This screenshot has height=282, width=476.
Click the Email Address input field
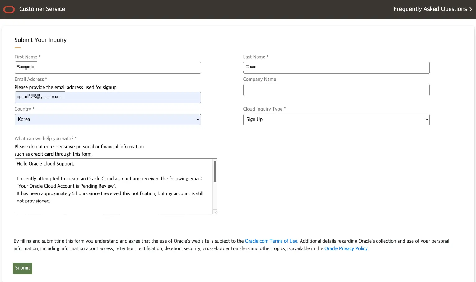coord(107,98)
